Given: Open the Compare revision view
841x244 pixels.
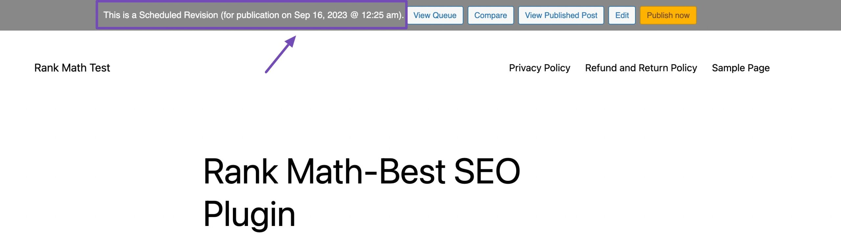Looking at the screenshot, I should (490, 15).
